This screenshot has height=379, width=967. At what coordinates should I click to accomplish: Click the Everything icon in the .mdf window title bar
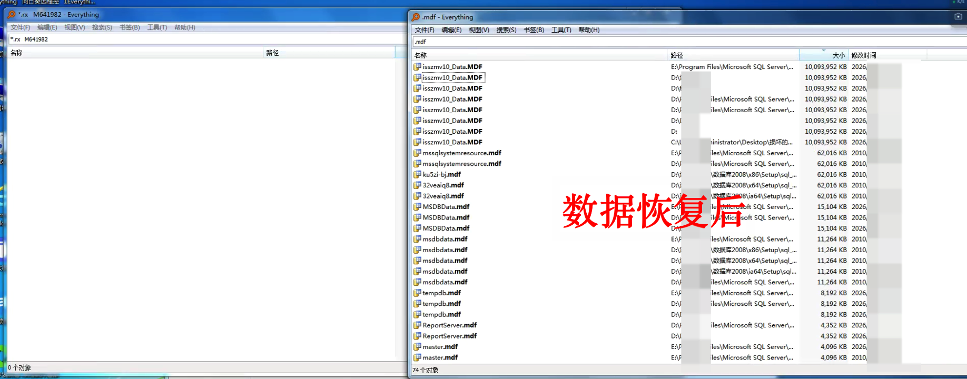coord(416,17)
